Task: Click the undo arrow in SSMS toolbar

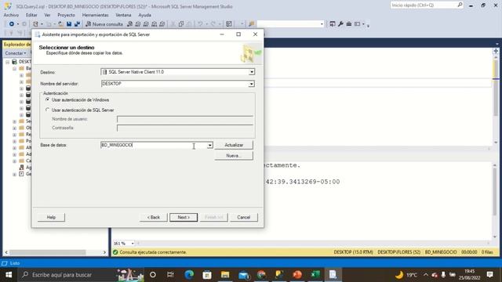Action: (x=200, y=24)
